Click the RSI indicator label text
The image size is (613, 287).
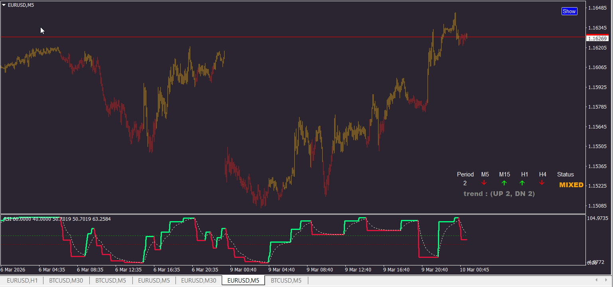click(x=57, y=219)
